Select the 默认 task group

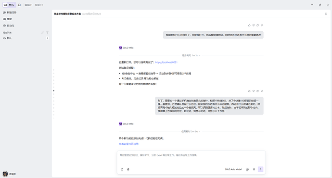tap(7, 38)
